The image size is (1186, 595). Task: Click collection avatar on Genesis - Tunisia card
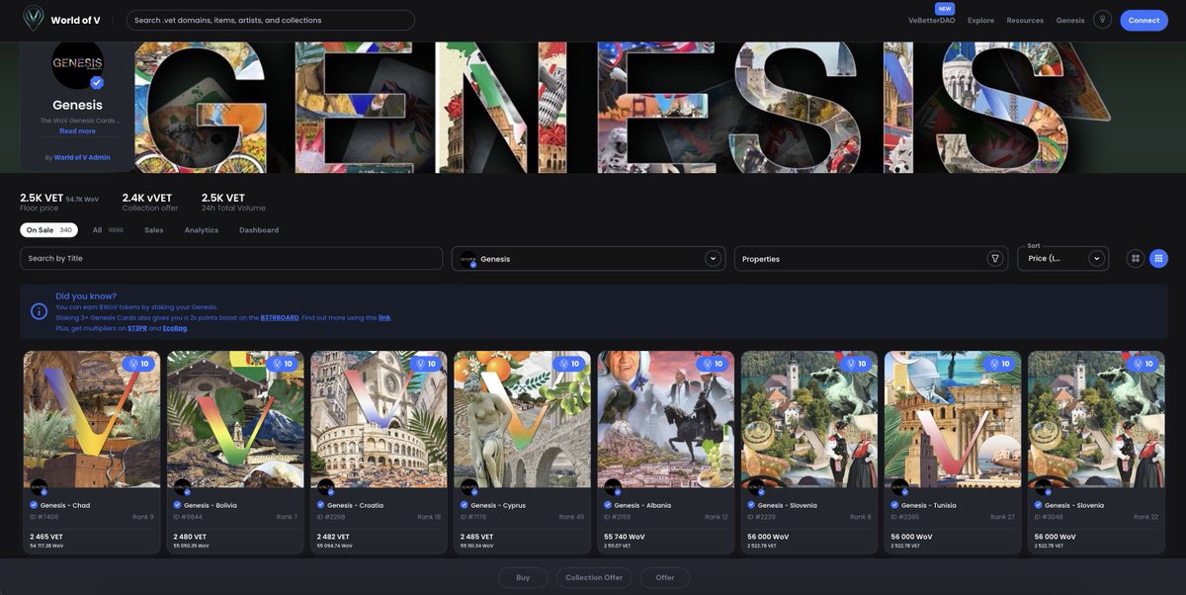pyautogui.click(x=899, y=487)
